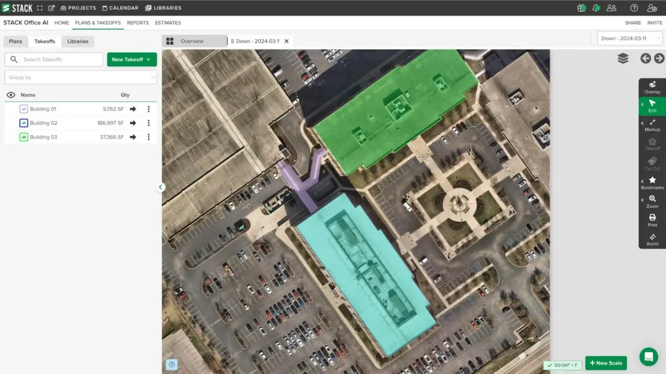Collapse the left takeoffs panel
666x374 pixels.
[161, 187]
